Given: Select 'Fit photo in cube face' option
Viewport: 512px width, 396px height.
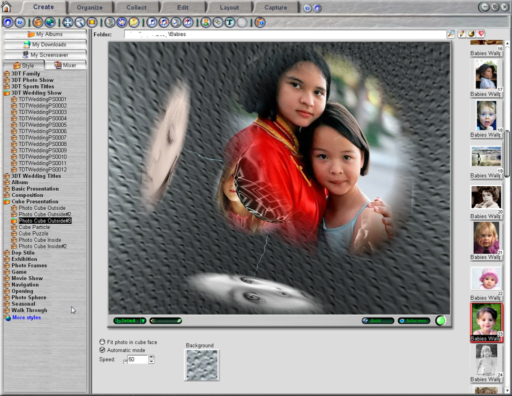Looking at the screenshot, I should coord(102,342).
